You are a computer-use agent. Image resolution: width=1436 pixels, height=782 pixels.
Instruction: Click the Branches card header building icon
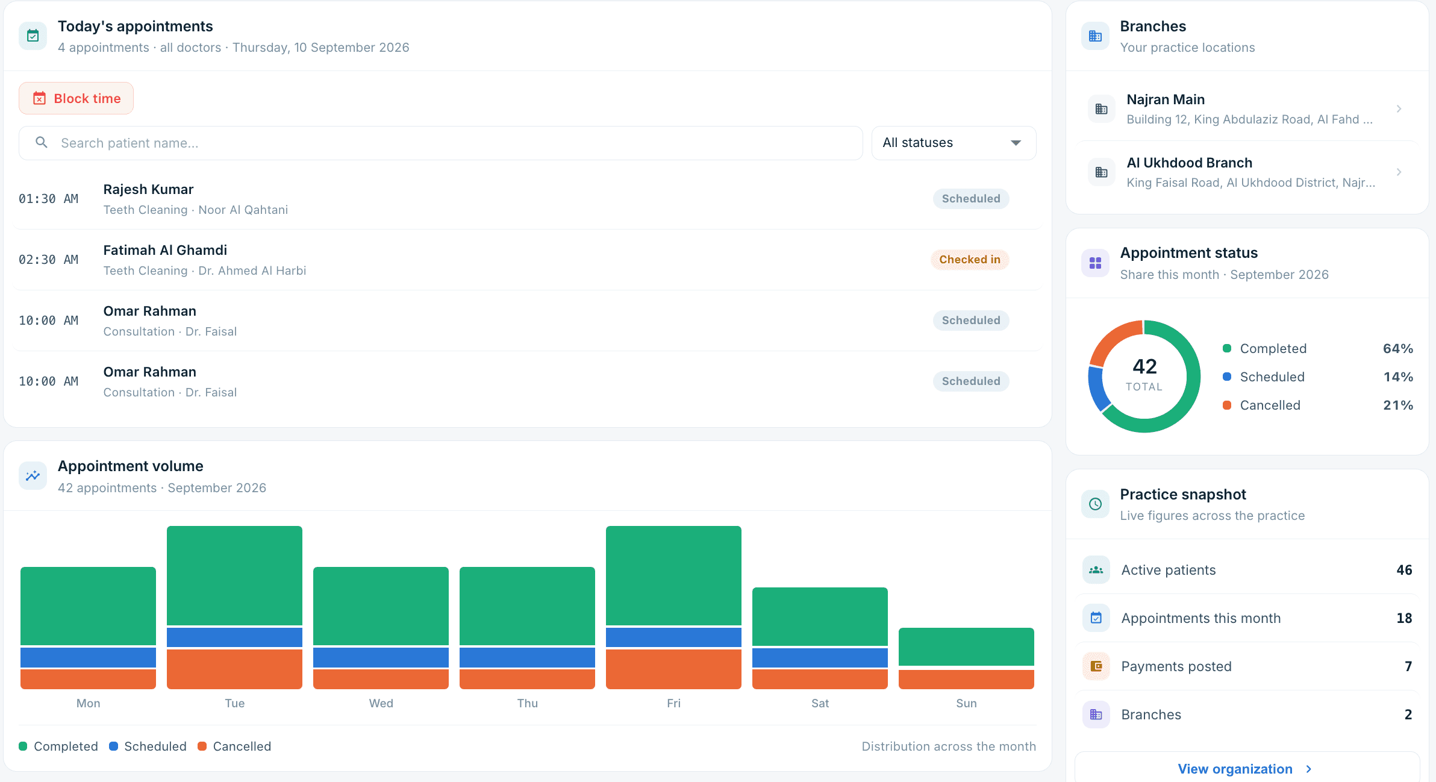pos(1095,36)
